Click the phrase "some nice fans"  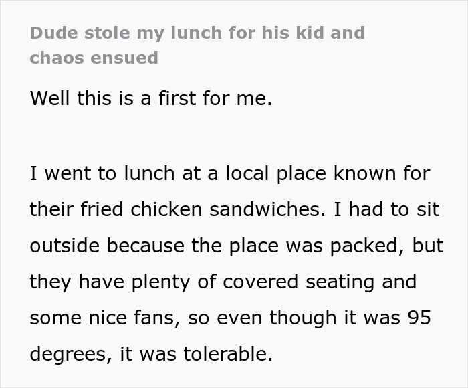[104, 318]
